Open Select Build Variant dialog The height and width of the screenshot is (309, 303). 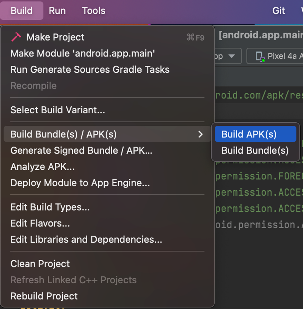pyautogui.click(x=58, y=110)
